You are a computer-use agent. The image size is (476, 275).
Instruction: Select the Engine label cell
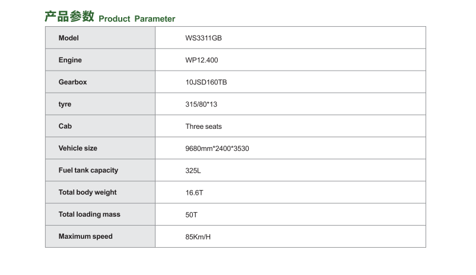100,60
